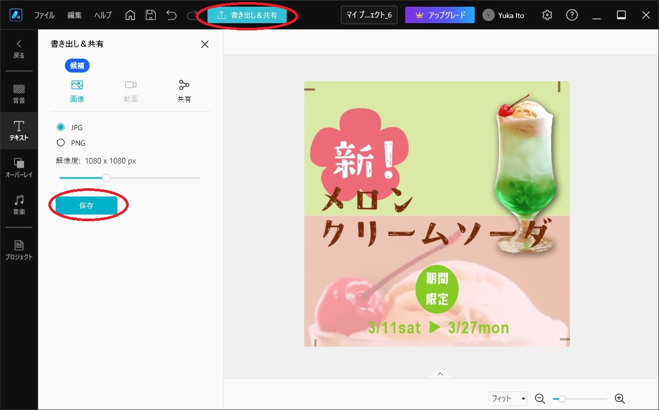Screen dimensions: 659x410
Task: Select the 動画 video export tab
Action: coord(131,91)
